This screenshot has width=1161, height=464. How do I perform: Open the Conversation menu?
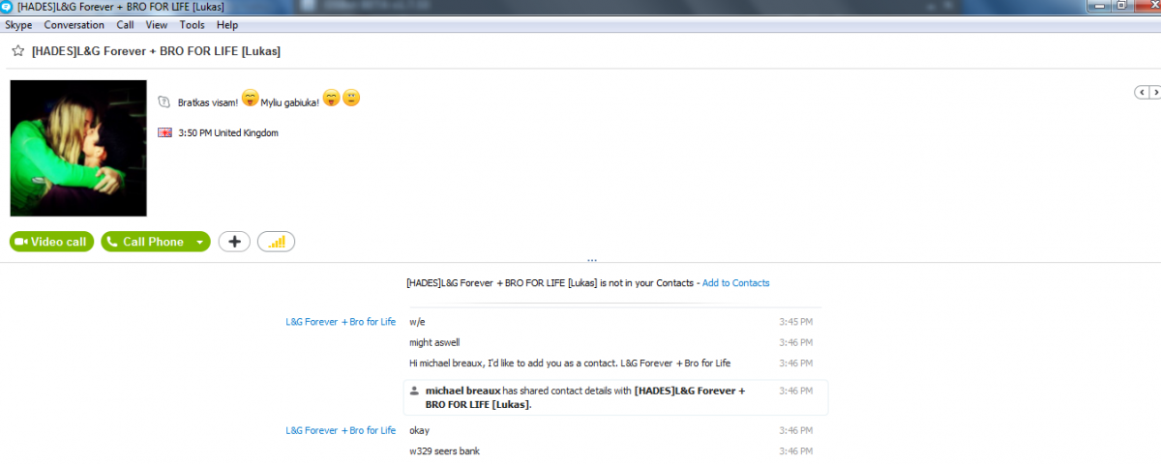[74, 25]
